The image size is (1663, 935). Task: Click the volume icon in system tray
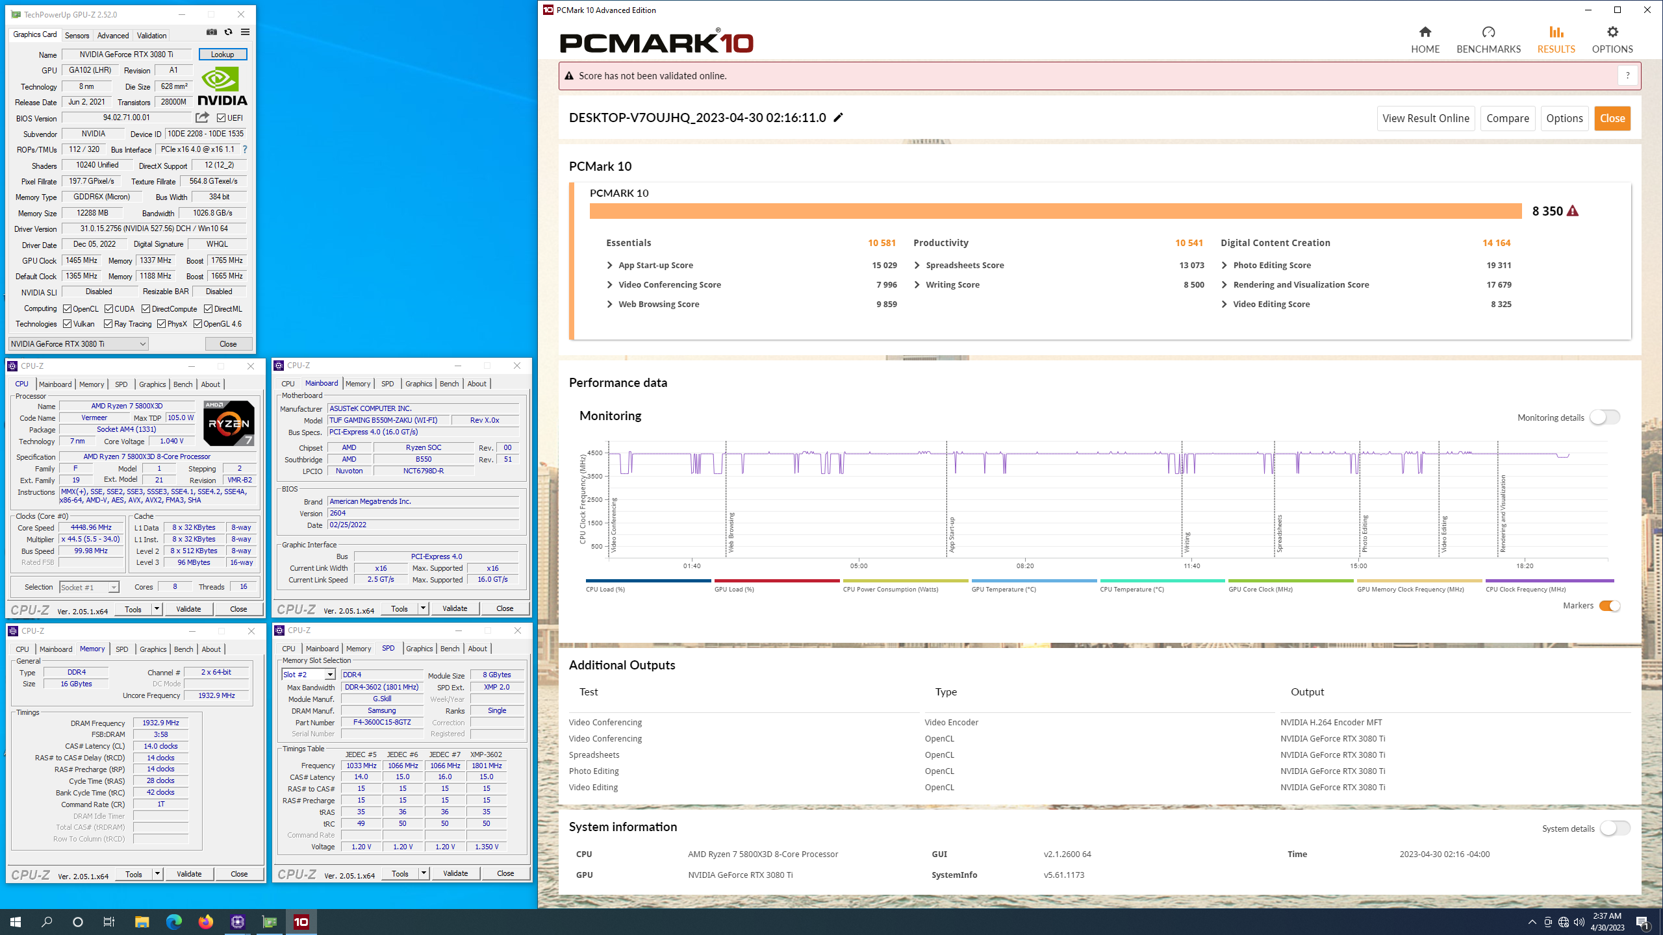point(1579,922)
